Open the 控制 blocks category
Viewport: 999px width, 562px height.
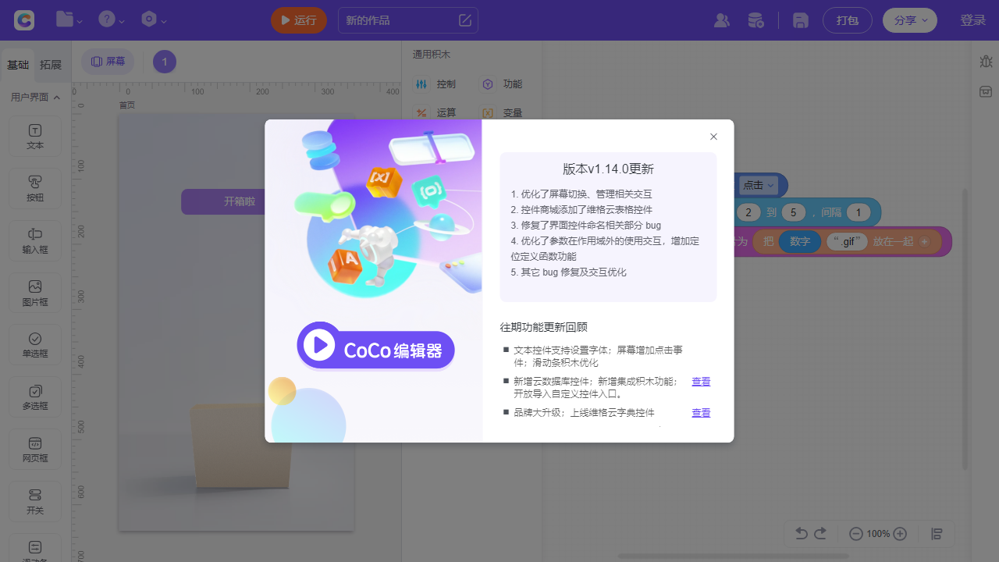pos(436,84)
